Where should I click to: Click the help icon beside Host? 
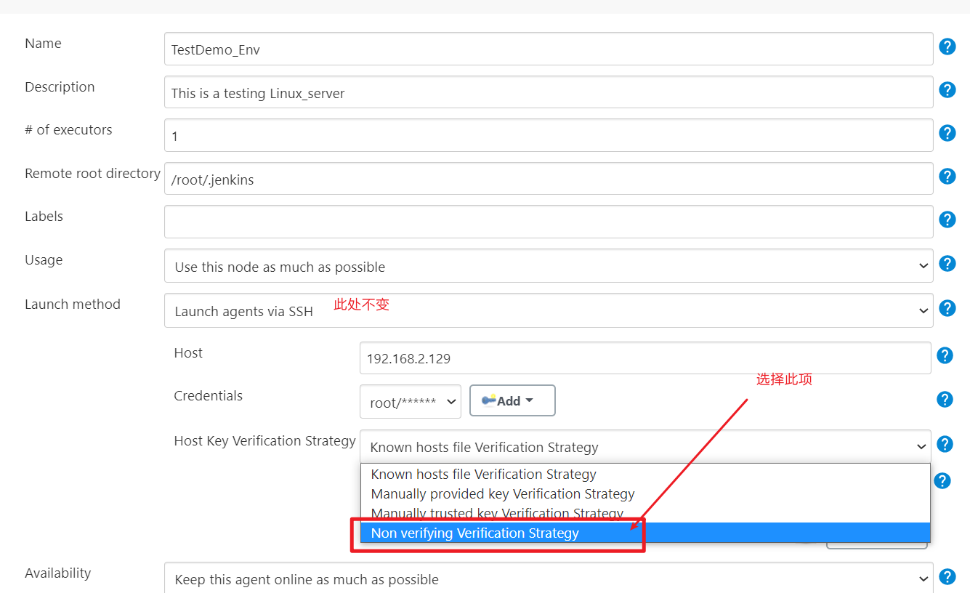click(944, 355)
